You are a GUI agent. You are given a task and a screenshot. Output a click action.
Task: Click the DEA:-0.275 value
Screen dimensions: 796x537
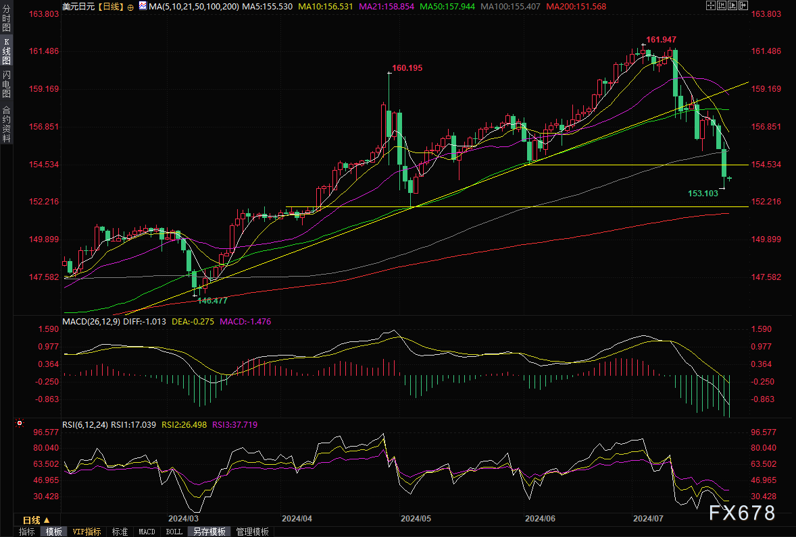[x=193, y=322]
